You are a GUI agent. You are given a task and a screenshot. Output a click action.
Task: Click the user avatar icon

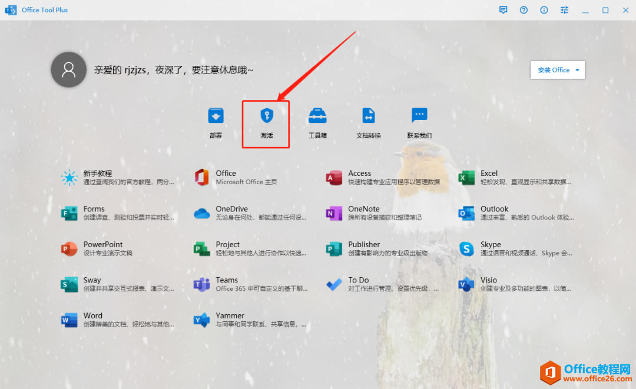[68, 69]
